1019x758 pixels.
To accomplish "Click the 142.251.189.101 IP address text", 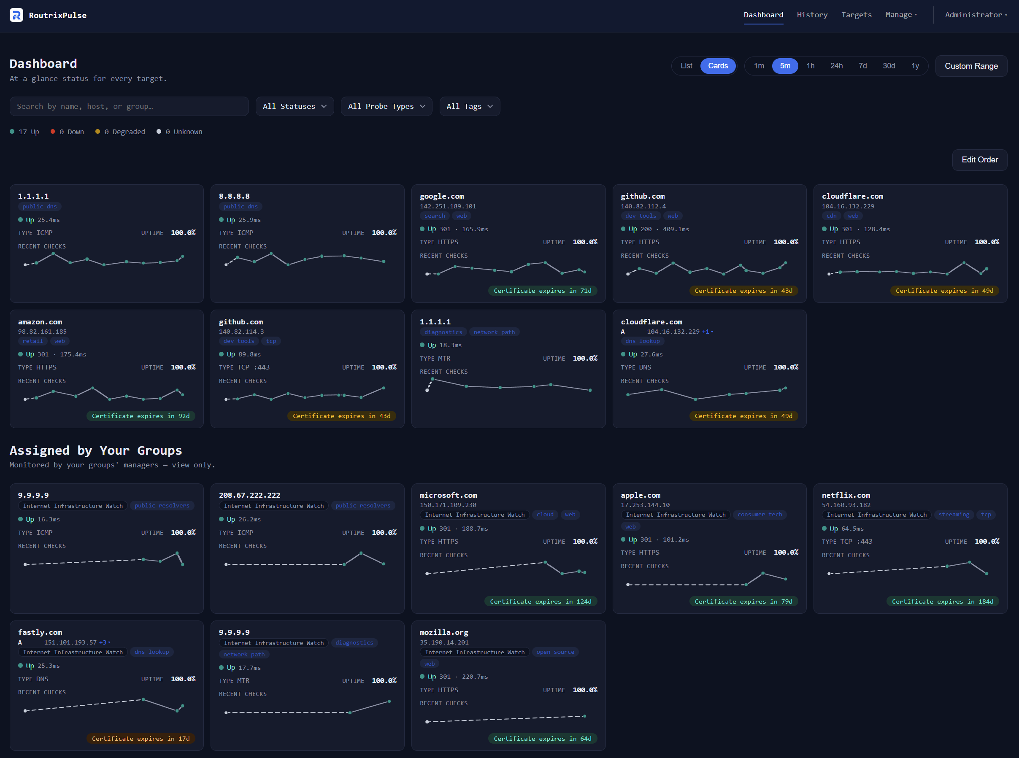I will click(448, 206).
